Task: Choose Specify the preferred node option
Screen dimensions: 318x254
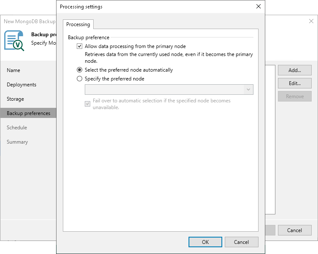Action: (79, 79)
